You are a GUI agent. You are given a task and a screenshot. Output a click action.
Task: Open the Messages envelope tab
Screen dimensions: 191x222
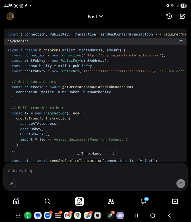pyautogui.click(x=175, y=201)
